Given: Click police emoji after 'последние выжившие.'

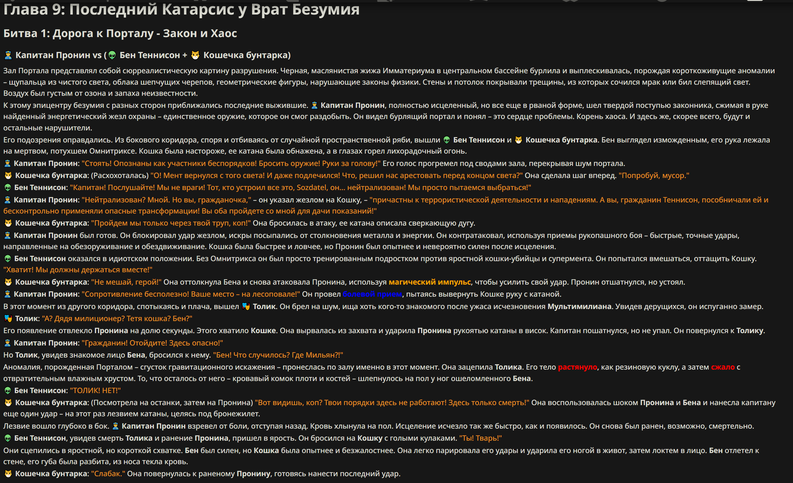Looking at the screenshot, I should 314,105.
